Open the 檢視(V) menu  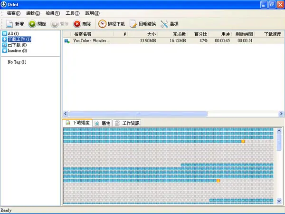53,13
